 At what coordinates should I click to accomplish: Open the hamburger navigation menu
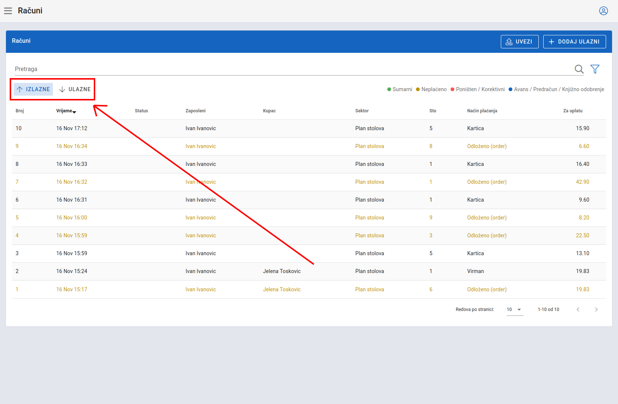(x=8, y=11)
